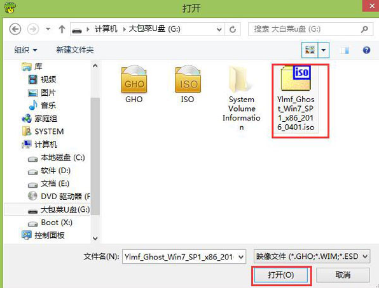379x288 pixels.
Task: Change view with the view mode icon
Action: pos(310,50)
